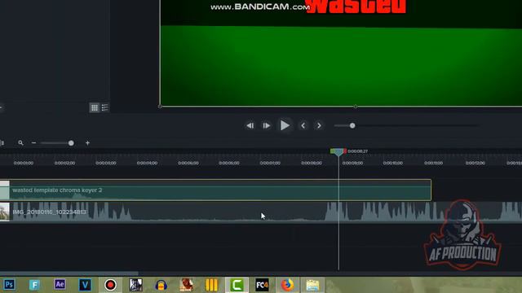522x293 pixels.
Task: Open File Explorer from the taskbar
Action: click(x=312, y=285)
